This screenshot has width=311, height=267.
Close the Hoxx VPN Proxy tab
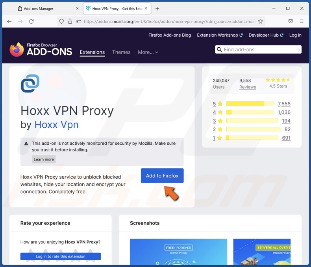[146, 8]
